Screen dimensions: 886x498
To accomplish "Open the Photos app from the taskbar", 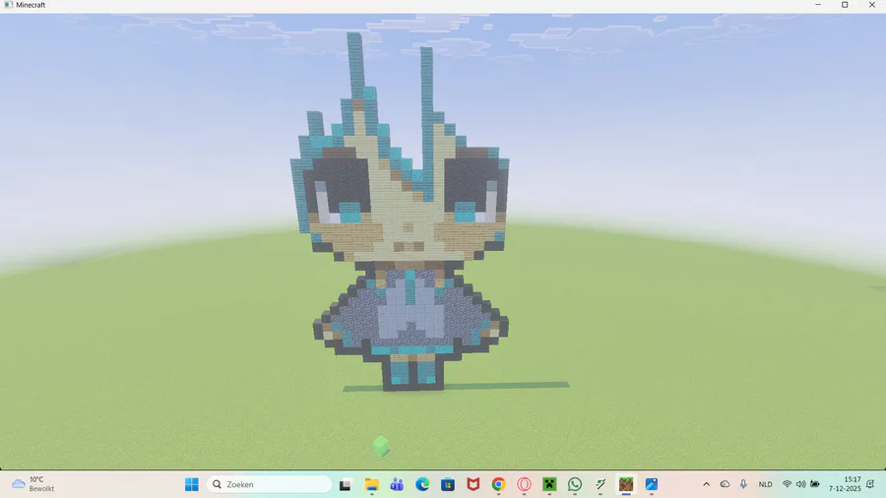I will tap(651, 484).
